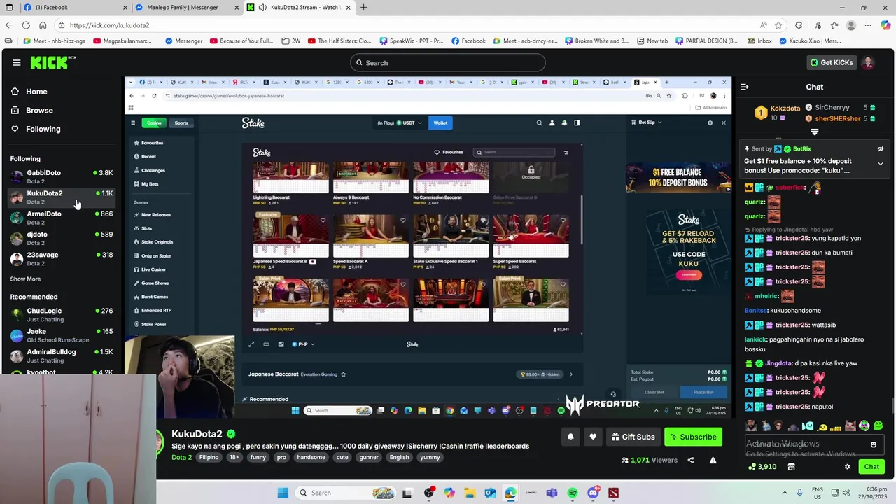Select the yummy stream tag
This screenshot has height=504, width=896.
coord(430,457)
